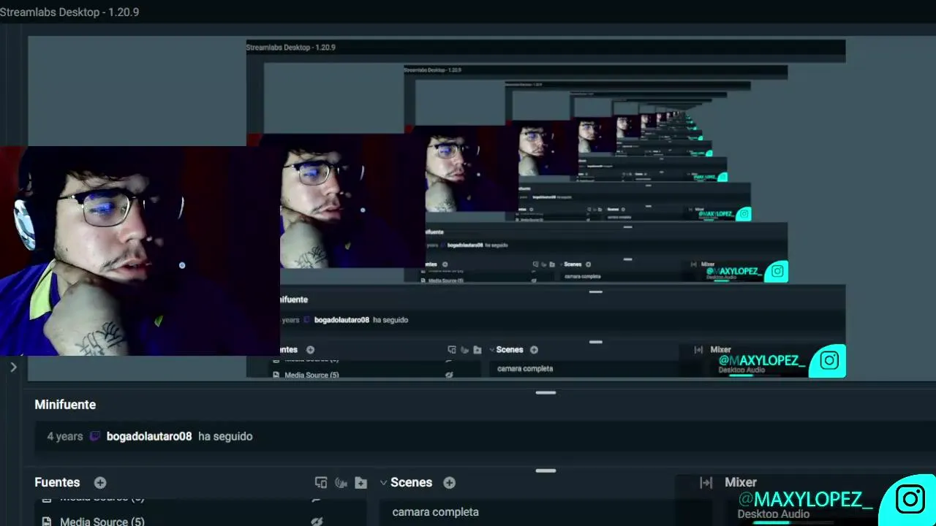Grab the resize handle above Minifuente
Image resolution: width=936 pixels, height=526 pixels.
(x=546, y=393)
